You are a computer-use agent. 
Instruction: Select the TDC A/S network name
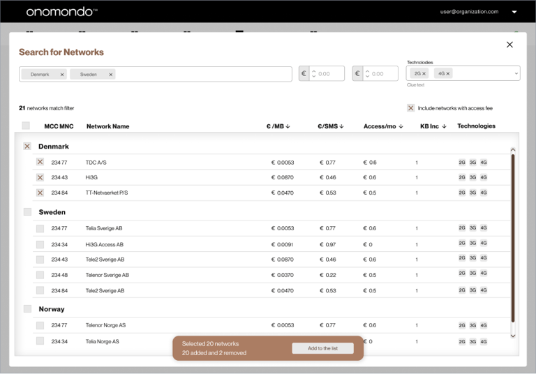point(96,163)
